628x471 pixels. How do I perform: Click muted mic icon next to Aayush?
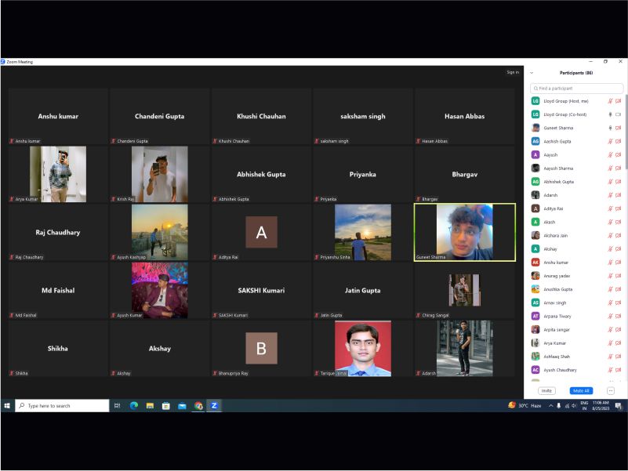pyautogui.click(x=611, y=155)
